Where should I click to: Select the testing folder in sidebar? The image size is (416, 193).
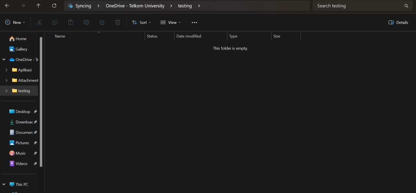[21, 91]
